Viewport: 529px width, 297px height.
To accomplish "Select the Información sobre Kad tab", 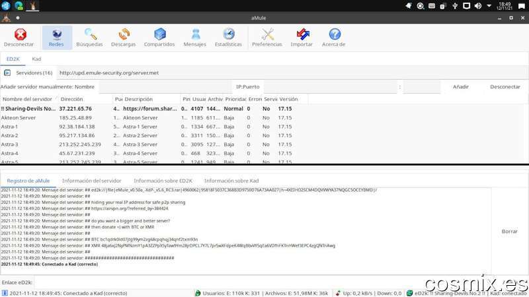I will (231, 181).
